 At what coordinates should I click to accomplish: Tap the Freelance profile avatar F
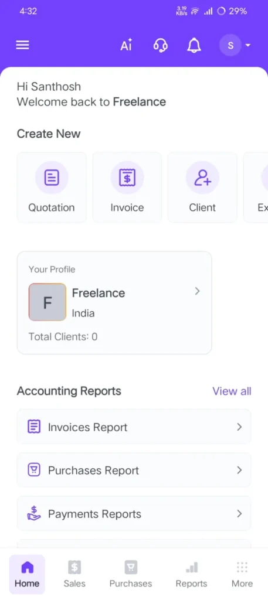pyautogui.click(x=48, y=302)
